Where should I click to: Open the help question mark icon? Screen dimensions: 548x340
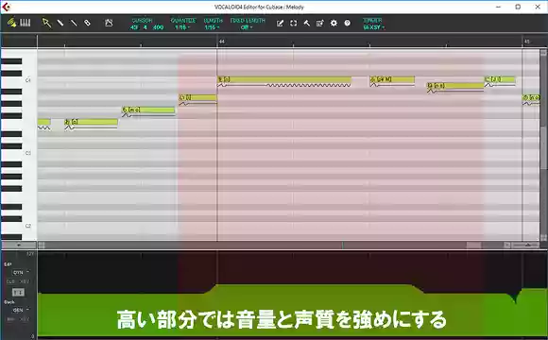click(347, 23)
